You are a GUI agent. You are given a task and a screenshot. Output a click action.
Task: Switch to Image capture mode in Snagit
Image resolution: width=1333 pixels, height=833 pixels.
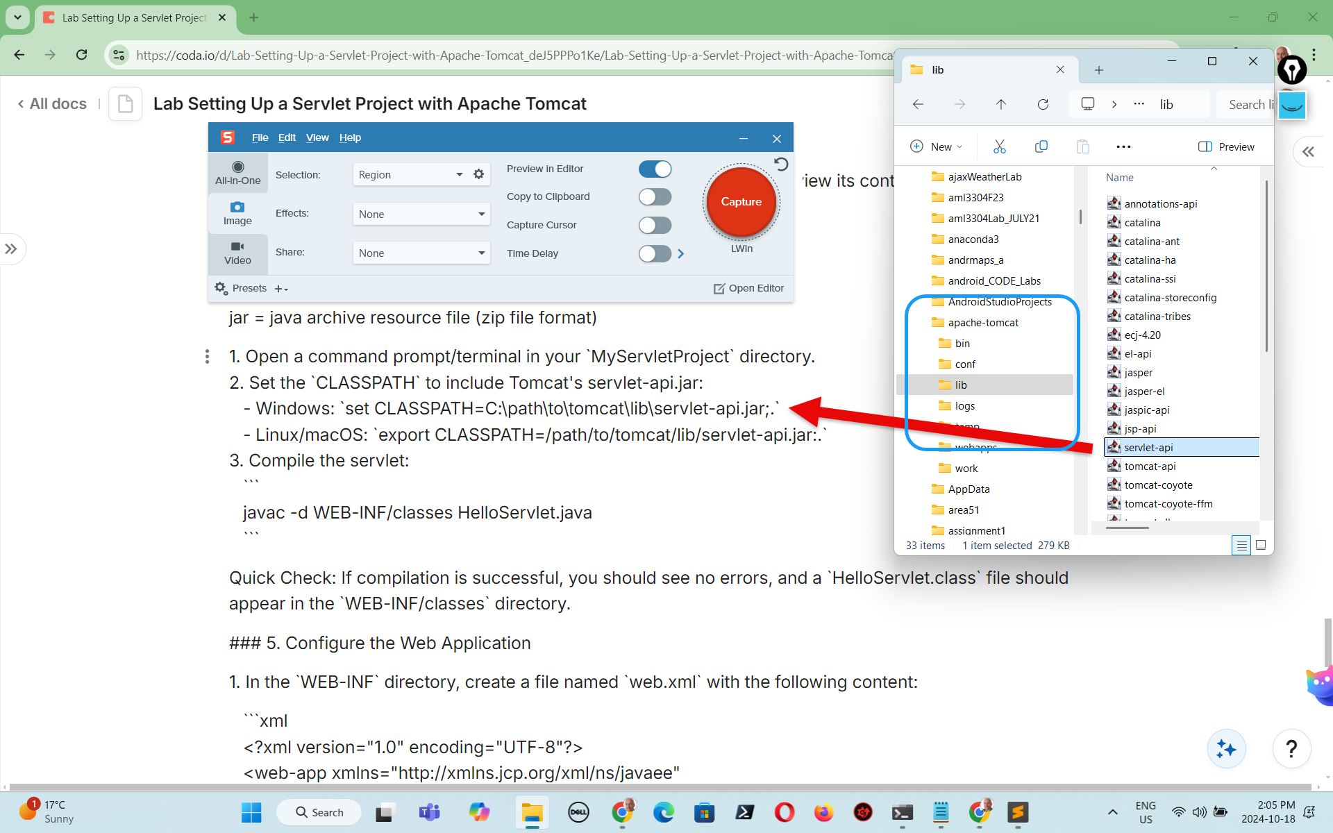pos(237,213)
